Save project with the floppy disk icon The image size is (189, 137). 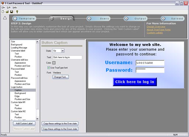[x=11, y=12]
